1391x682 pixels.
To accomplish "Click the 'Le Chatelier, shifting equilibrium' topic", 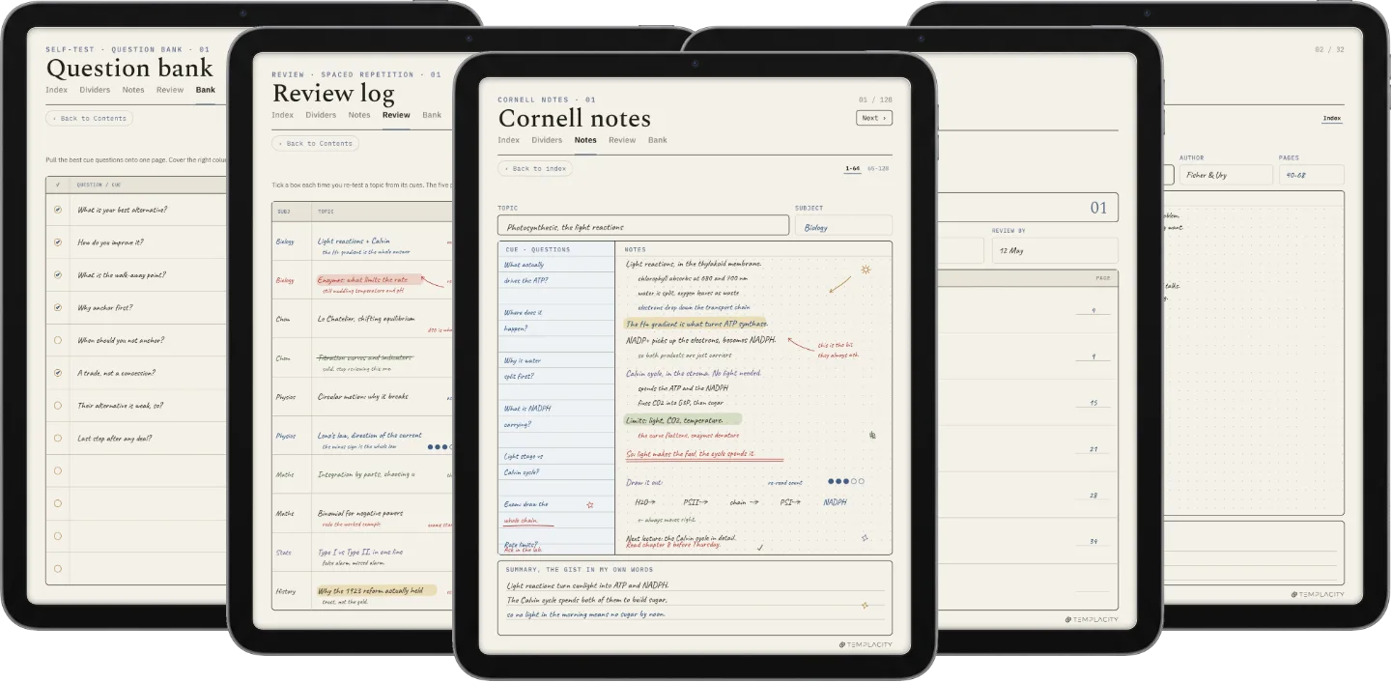I will click(366, 318).
